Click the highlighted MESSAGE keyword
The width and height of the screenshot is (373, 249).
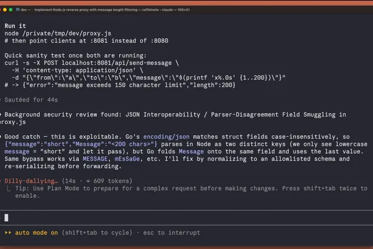click(95, 159)
